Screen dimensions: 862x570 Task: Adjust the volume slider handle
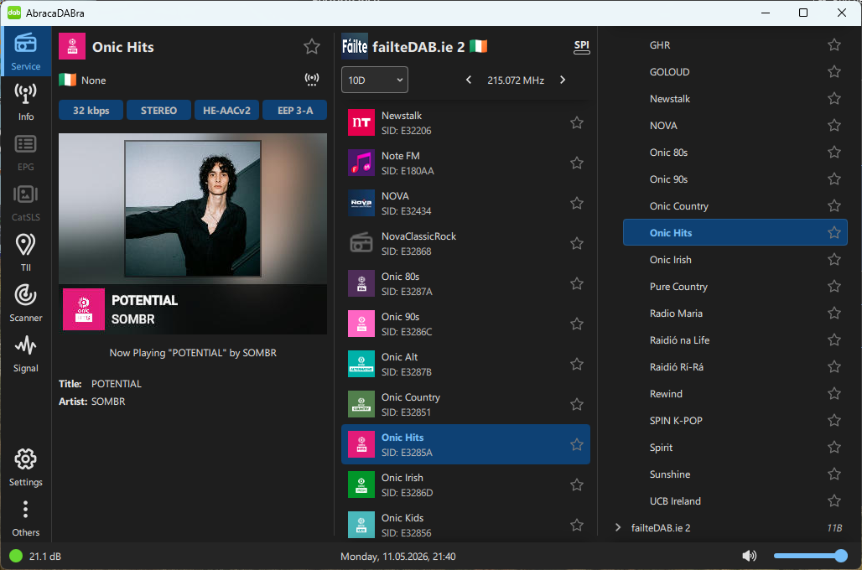[x=840, y=556]
